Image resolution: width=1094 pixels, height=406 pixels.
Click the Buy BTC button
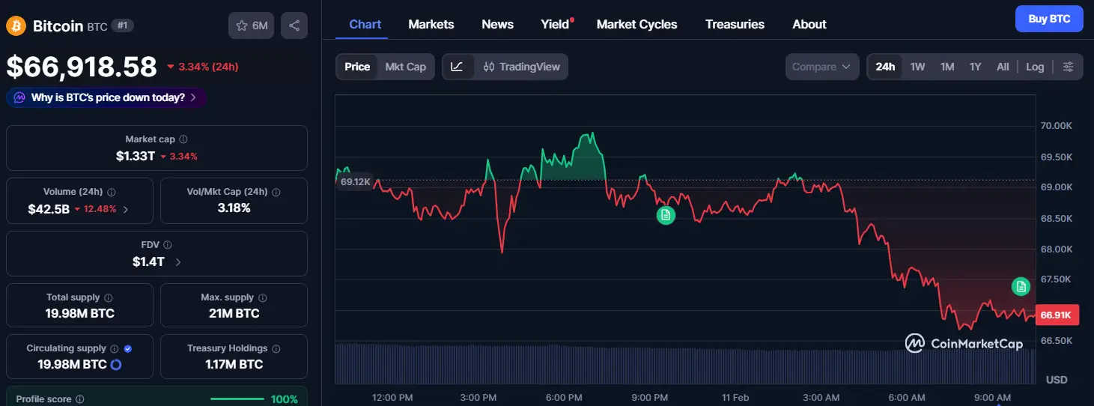pos(1048,19)
